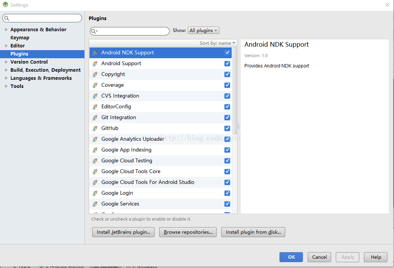Select the EditorConfig plugin row
Viewport: 394px width, 268px height.
pyautogui.click(x=160, y=106)
